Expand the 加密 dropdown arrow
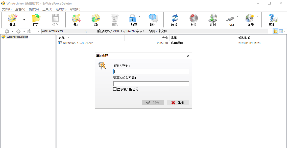The width and height of the screenshot is (287, 148). [140, 16]
